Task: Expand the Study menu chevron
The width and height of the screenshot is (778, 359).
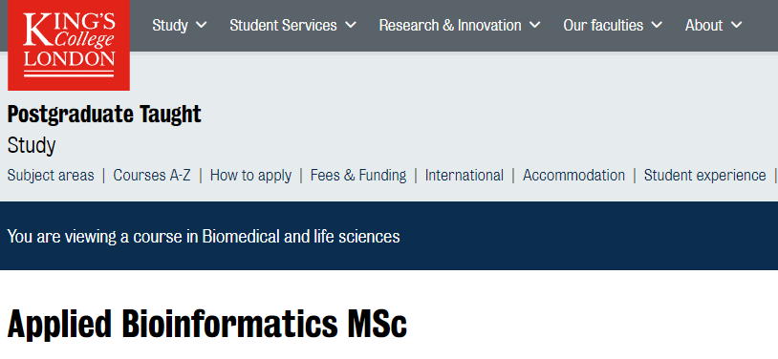Action: [201, 25]
